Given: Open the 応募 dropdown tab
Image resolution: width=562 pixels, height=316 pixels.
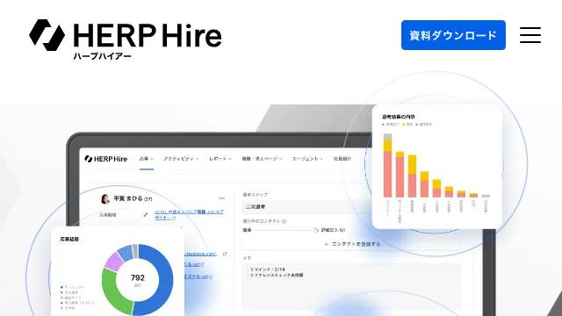Looking at the screenshot, I should click(147, 159).
